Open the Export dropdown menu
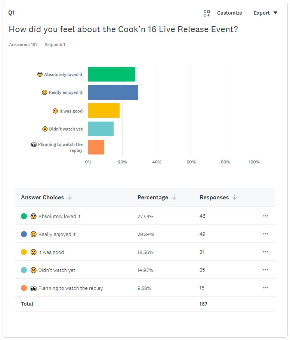Image resolution: width=290 pixels, height=340 pixels. pyautogui.click(x=266, y=13)
